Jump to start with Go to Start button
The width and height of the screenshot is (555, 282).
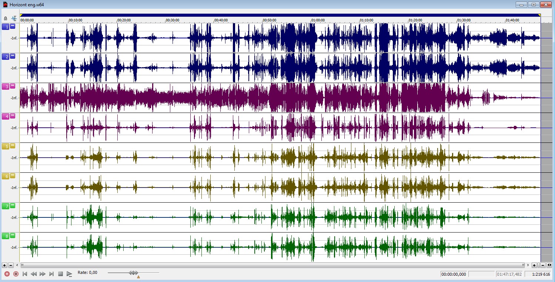25,274
